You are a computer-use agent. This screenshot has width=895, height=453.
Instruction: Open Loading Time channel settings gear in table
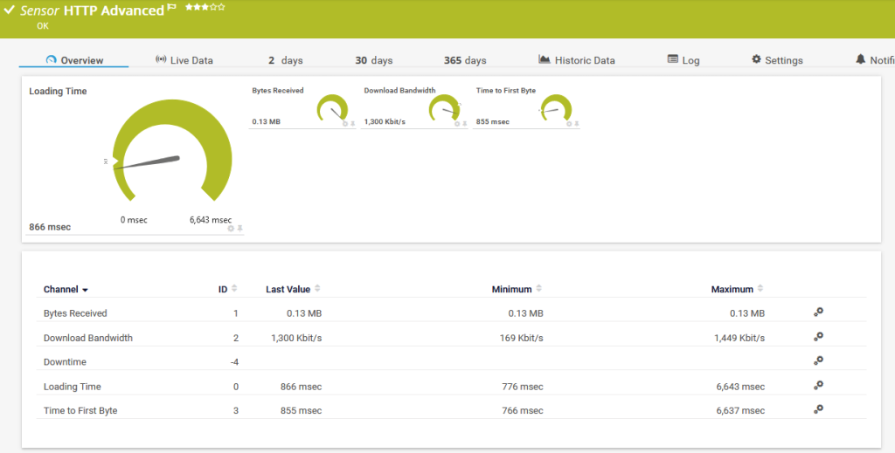pos(818,385)
